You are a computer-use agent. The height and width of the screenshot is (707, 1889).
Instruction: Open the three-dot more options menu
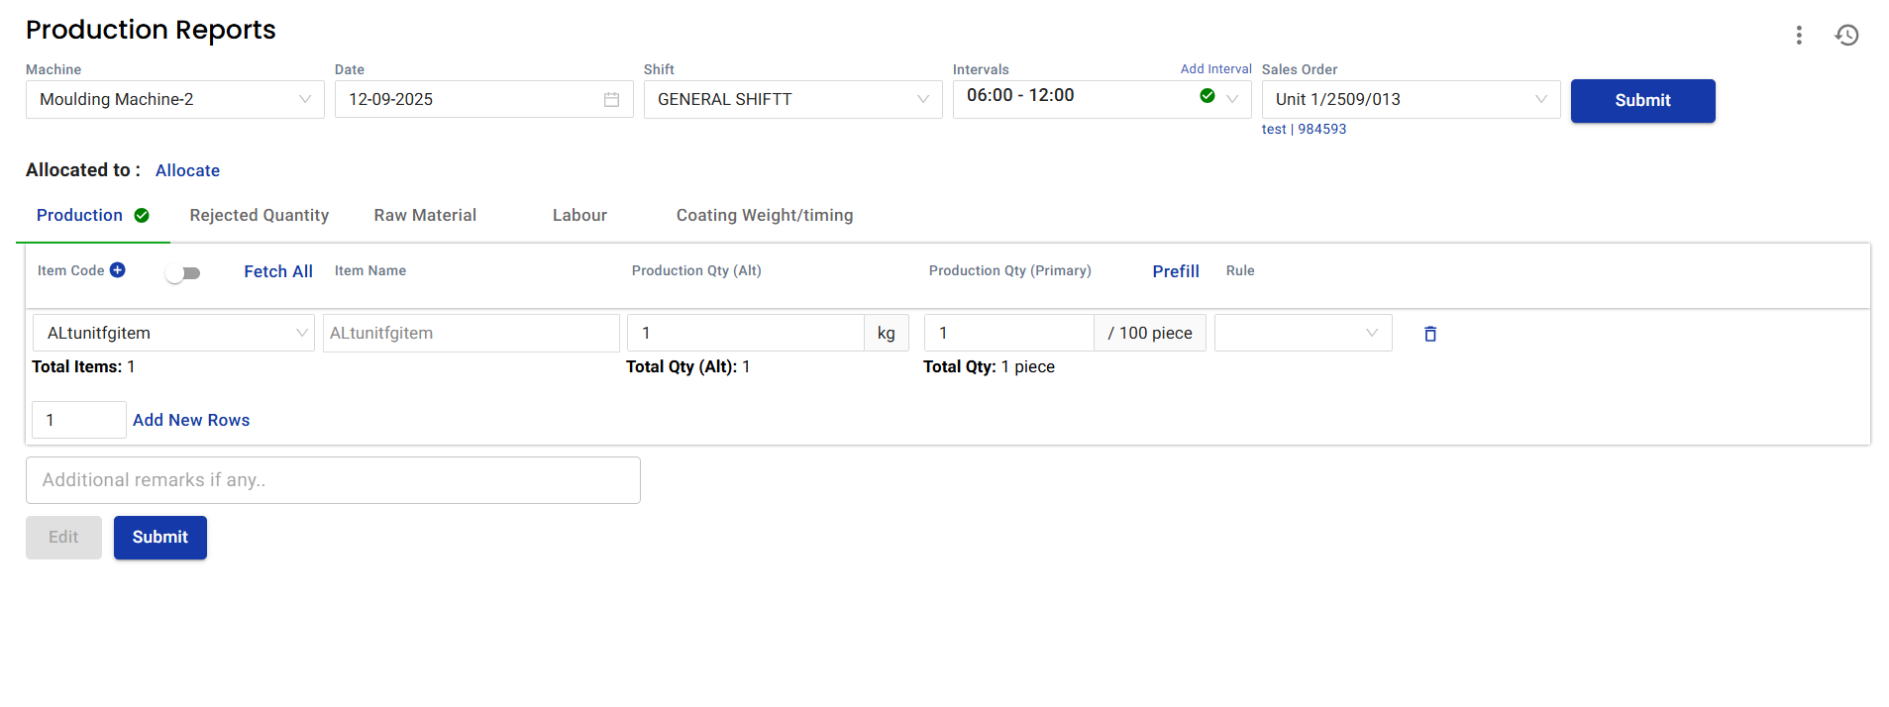tap(1799, 36)
